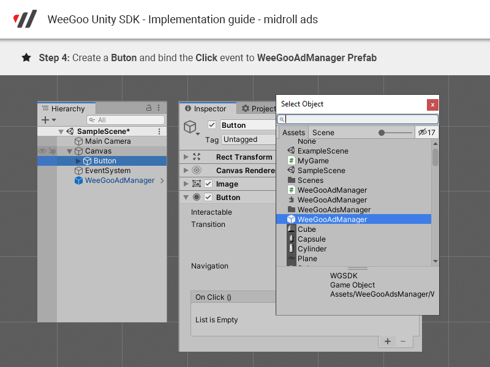Click the Hierarchy panel lock icon
Viewport: 490px width, 367px height.
pyautogui.click(x=149, y=108)
